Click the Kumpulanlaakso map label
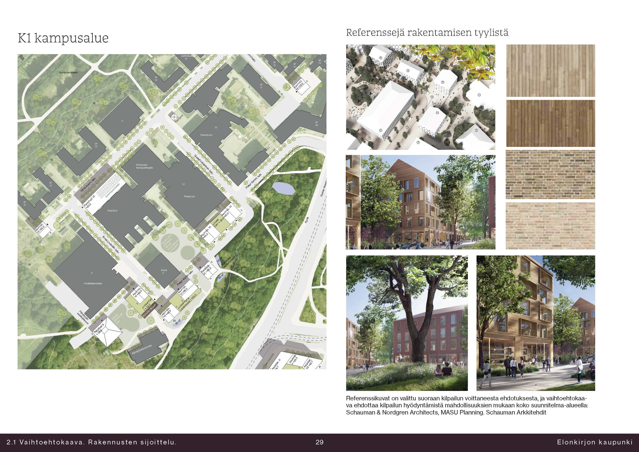This screenshot has height=452, width=639. (68, 72)
